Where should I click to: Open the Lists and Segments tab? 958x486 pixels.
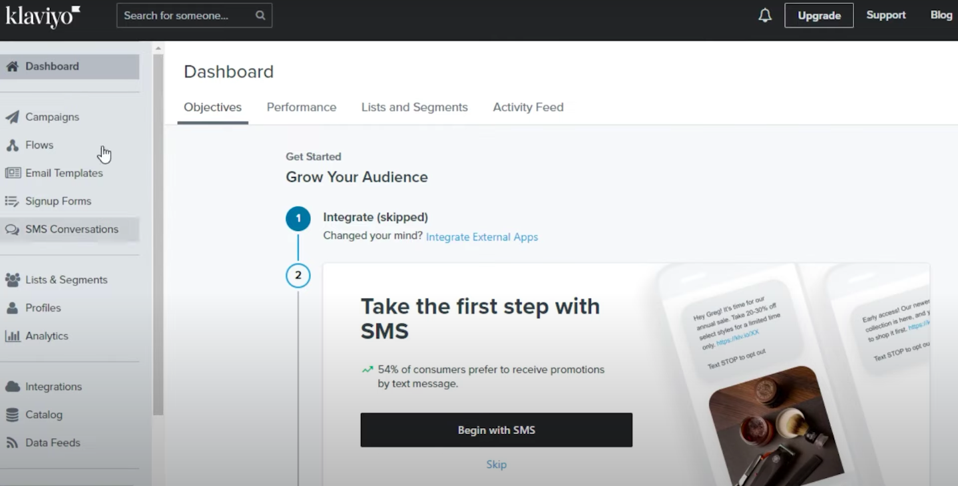(x=414, y=107)
